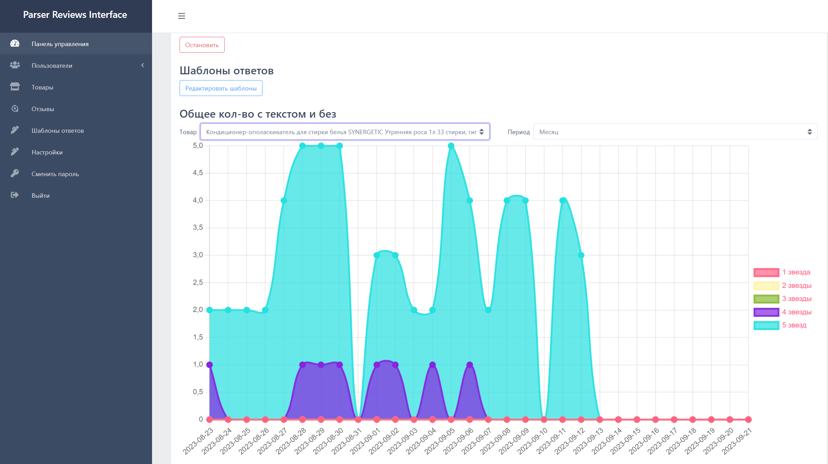
Task: Click the users group icon
Action: click(15, 65)
